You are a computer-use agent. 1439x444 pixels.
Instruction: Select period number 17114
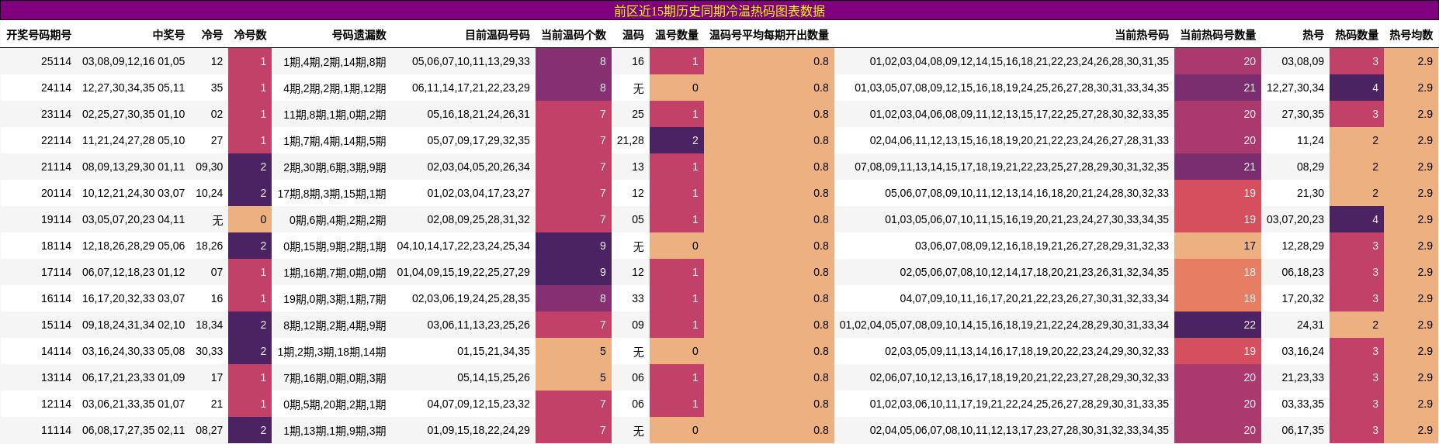coord(56,272)
